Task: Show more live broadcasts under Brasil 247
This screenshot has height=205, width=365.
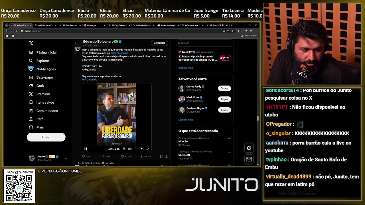Action: click(186, 68)
